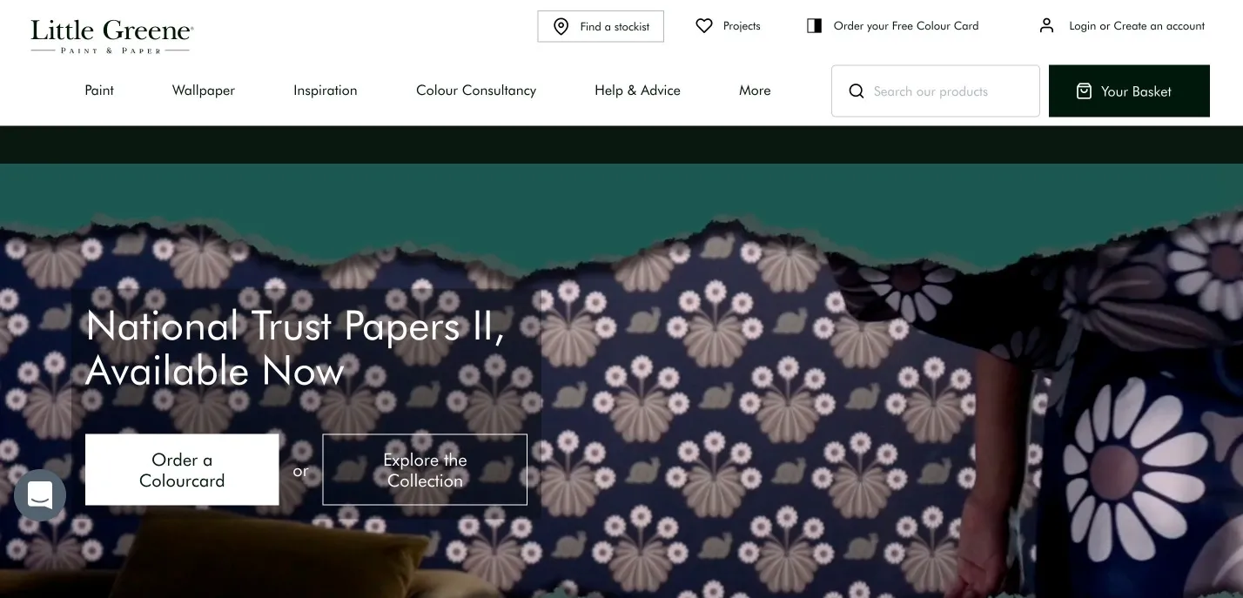The image size is (1243, 598).
Task: Expand the More menu
Action: (x=755, y=91)
